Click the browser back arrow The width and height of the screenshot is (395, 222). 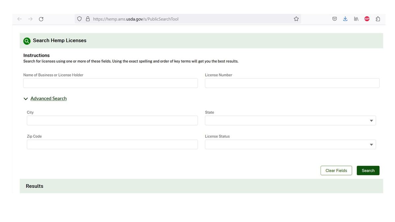[x=19, y=19]
